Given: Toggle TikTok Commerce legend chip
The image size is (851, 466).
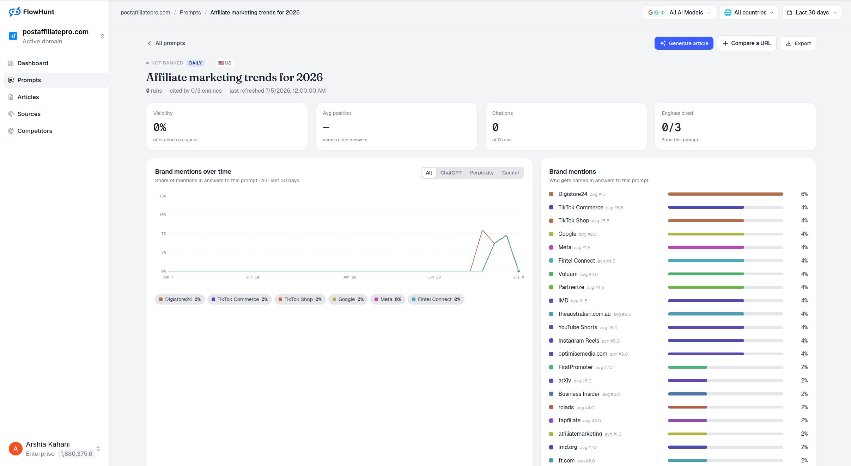Looking at the screenshot, I should coord(239,299).
